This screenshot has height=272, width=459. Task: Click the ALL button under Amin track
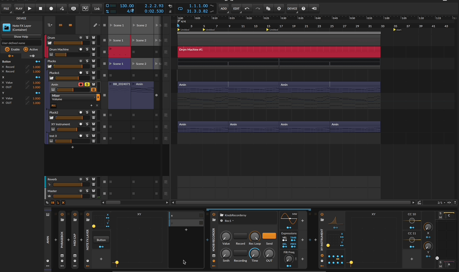click(54, 105)
